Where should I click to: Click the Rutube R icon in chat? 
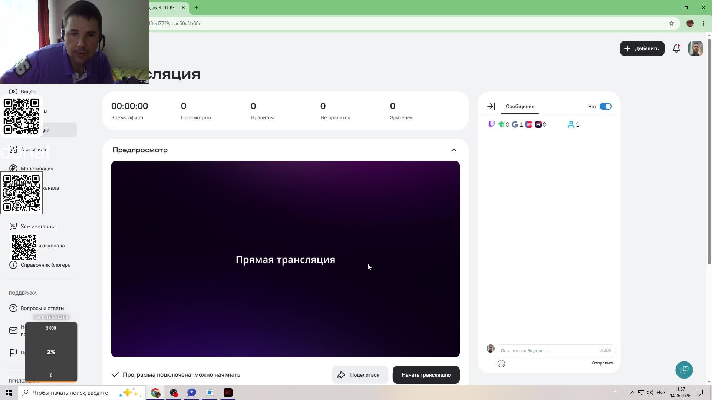[538, 124]
